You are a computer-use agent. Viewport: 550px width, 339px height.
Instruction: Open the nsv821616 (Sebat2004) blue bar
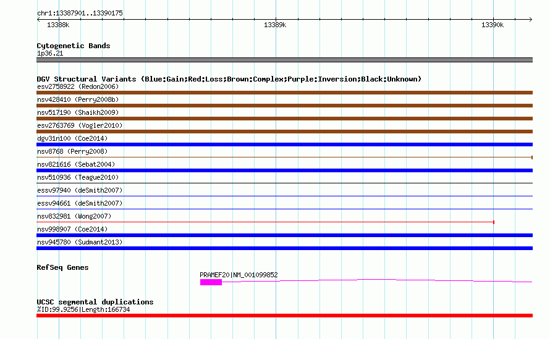(284, 170)
